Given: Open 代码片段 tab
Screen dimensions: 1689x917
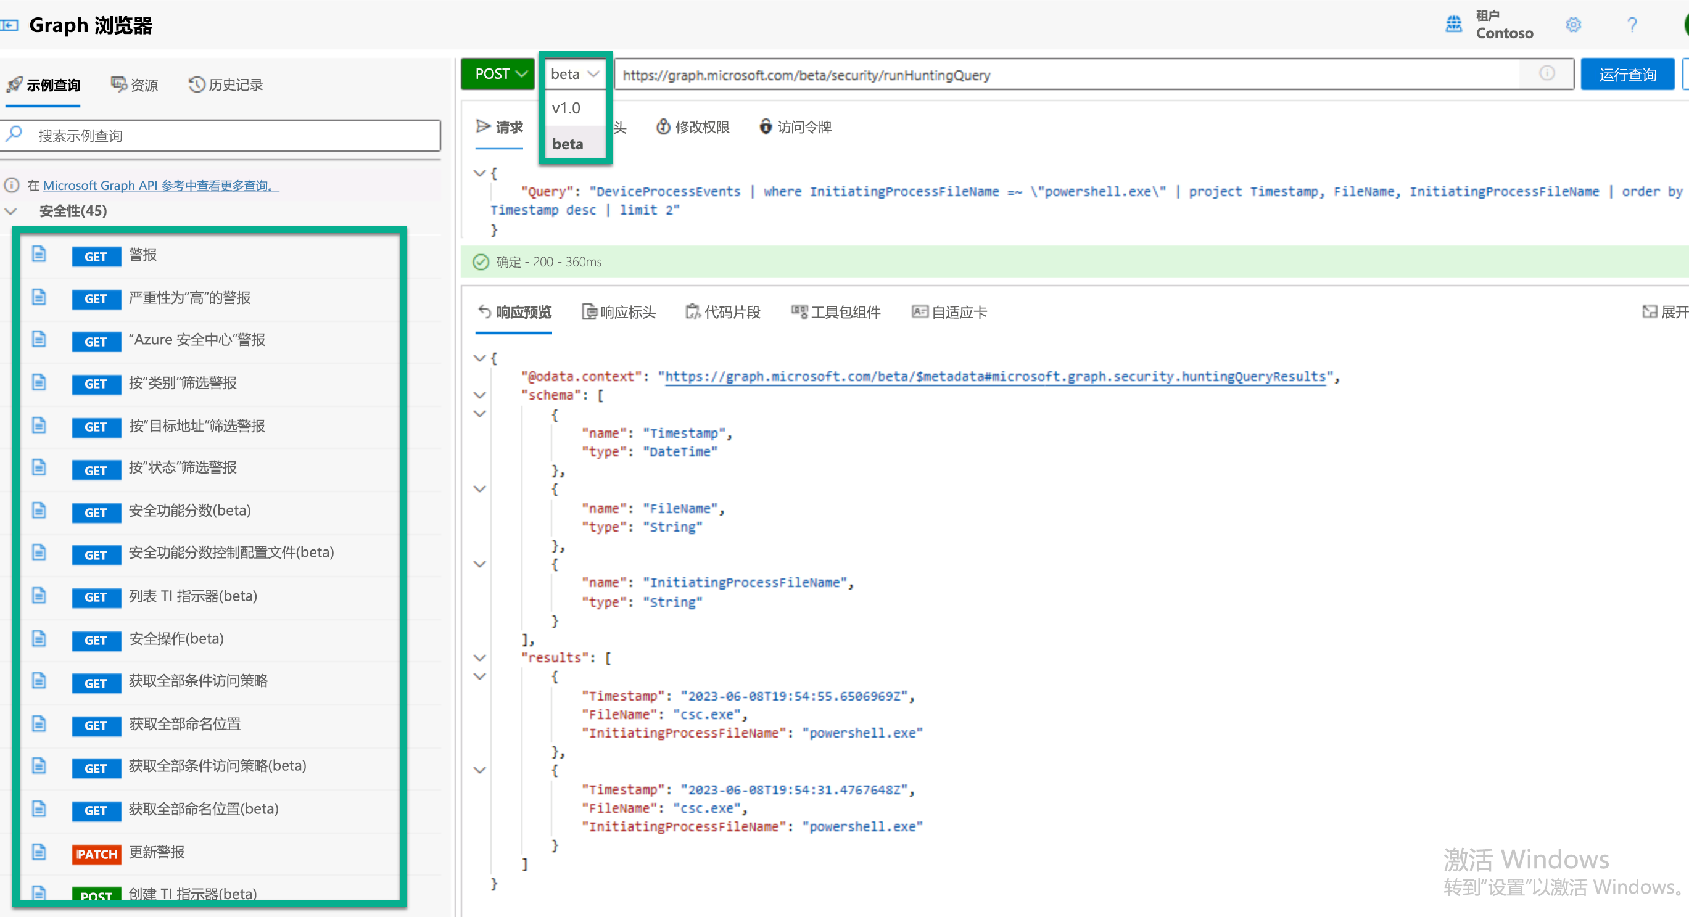Looking at the screenshot, I should pyautogui.click(x=722, y=312).
